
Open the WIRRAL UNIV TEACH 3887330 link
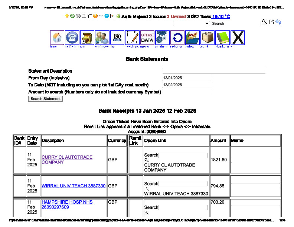[x=73, y=186]
